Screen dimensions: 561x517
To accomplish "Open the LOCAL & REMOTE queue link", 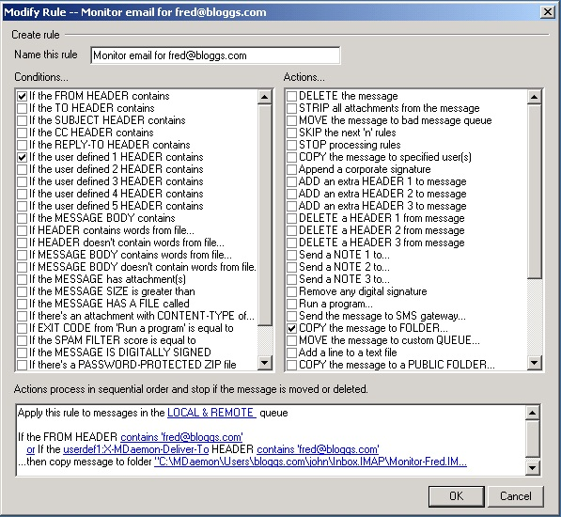I will coord(211,413).
